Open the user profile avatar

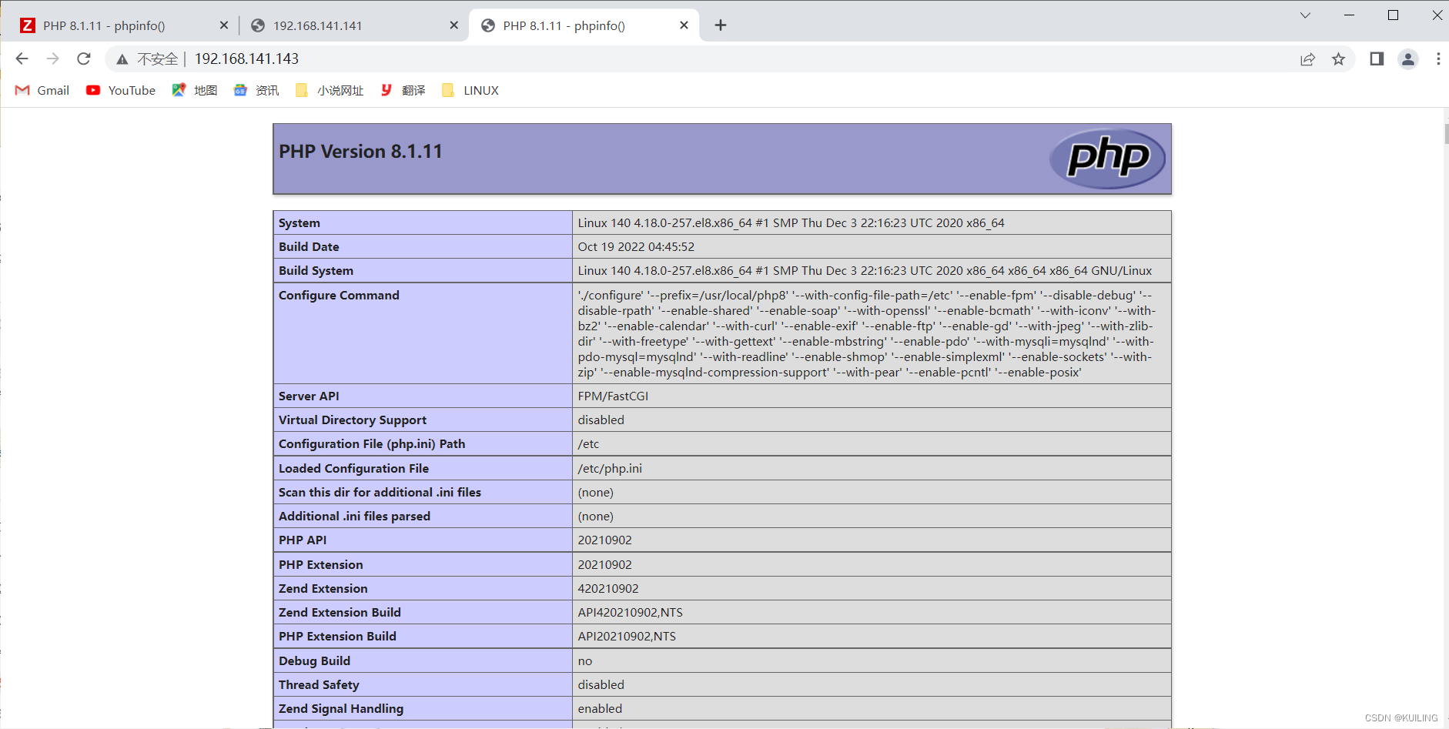(1408, 59)
